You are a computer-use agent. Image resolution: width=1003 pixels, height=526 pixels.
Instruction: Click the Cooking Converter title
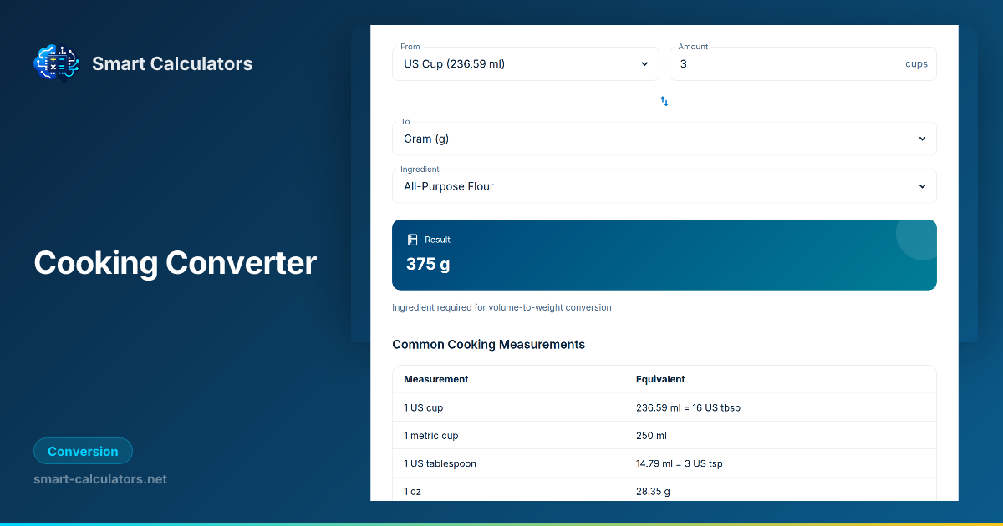(x=176, y=263)
